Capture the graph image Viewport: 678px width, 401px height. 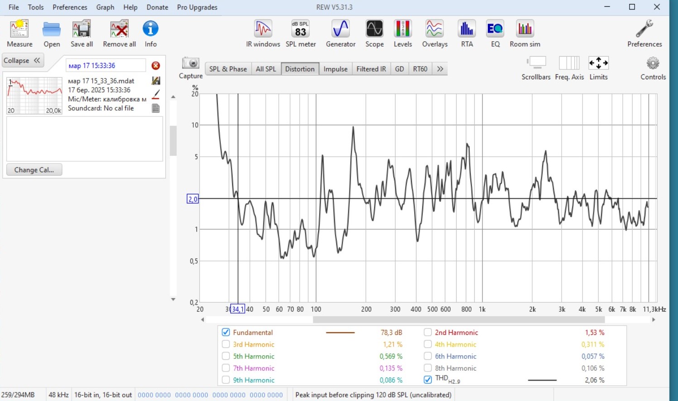point(191,63)
